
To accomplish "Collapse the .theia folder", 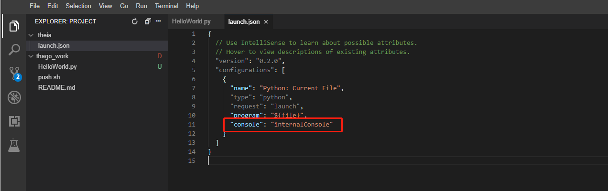I will coord(31,35).
